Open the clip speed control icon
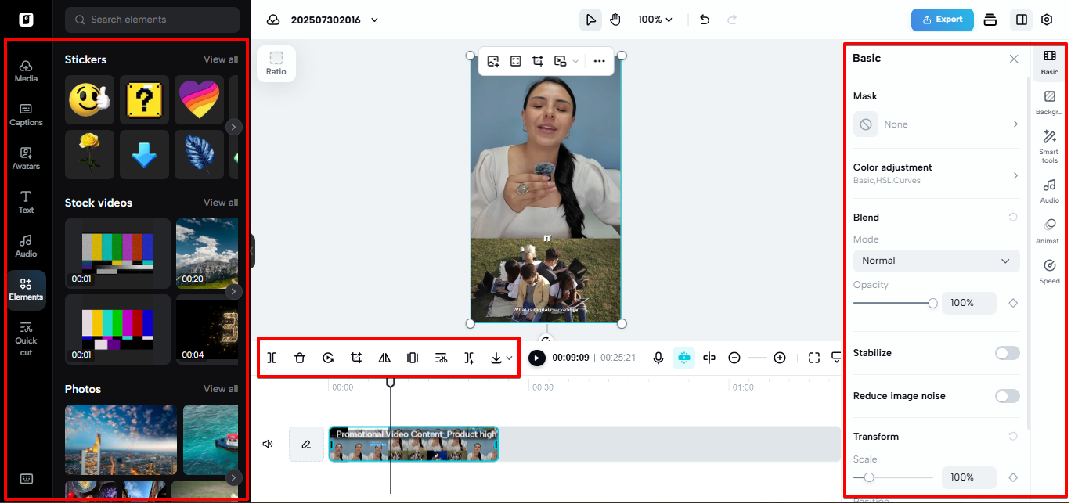The image size is (1071, 504). [x=328, y=358]
